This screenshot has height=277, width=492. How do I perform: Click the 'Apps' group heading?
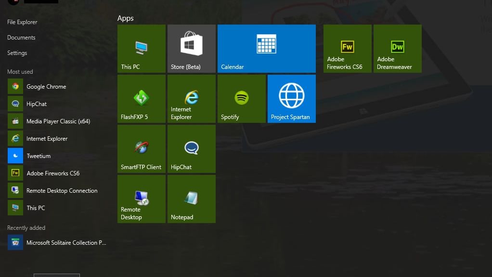(126, 18)
